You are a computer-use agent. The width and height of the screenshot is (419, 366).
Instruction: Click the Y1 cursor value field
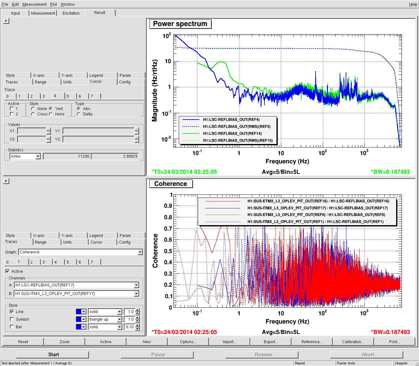pyautogui.click(x=99, y=131)
